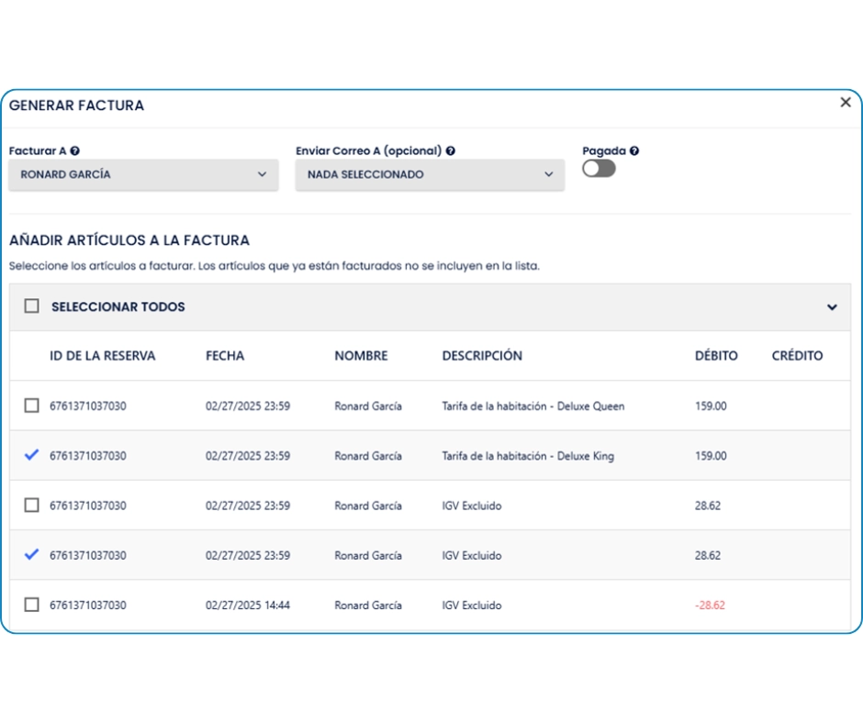This screenshot has height=723, width=863.
Task: Toggle the Pagada switch on
Action: click(x=599, y=169)
